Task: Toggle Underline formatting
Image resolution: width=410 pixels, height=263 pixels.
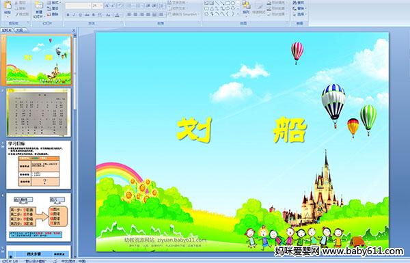Action: tap(80, 15)
